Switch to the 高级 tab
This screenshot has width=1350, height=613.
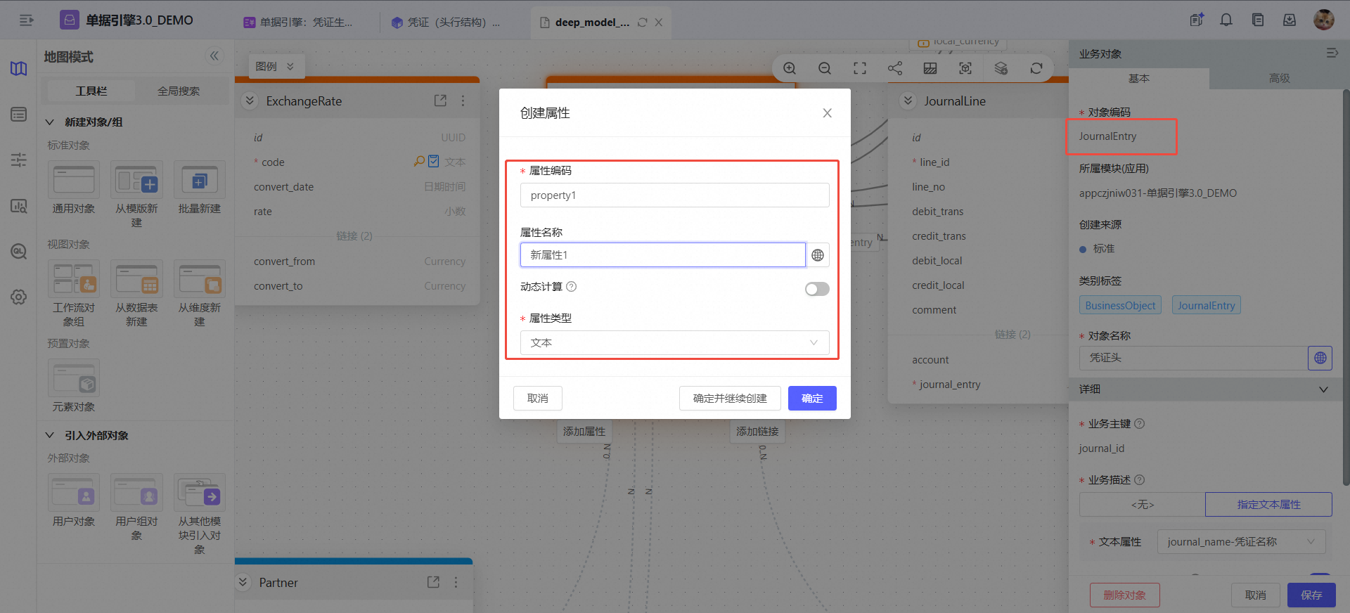point(1279,78)
